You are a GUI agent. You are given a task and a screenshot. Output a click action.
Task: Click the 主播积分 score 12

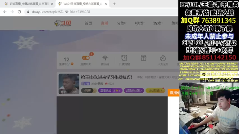click(66, 59)
